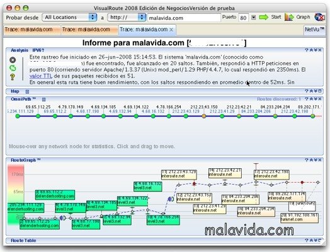Click the Graph button label
Image resolution: width=330 pixels, height=252 pixels.
pyautogui.click(x=303, y=17)
